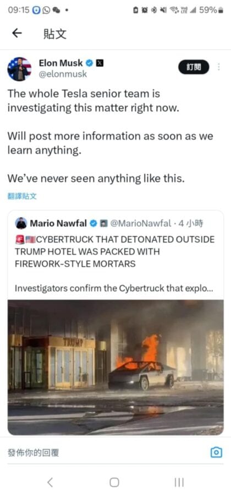Tap the 訂閱 subscribe button
231x496 pixels.
194,67
